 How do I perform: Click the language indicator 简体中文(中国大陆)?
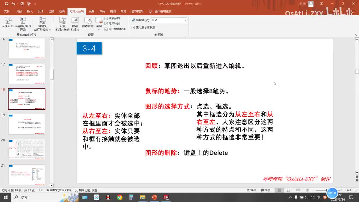point(59,190)
